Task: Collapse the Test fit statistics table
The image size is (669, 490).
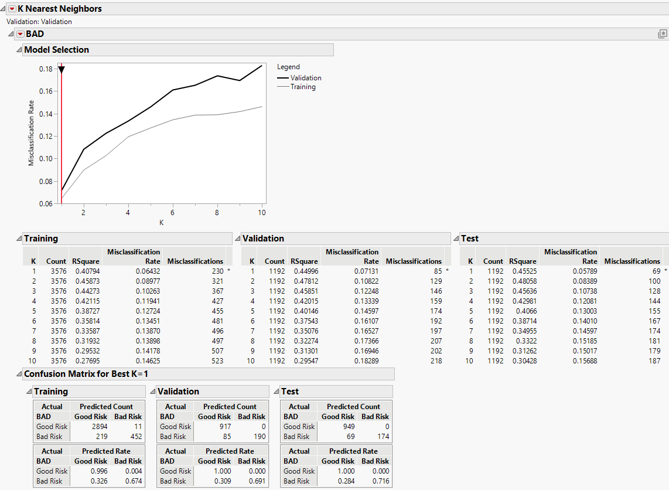Action: click(456, 239)
